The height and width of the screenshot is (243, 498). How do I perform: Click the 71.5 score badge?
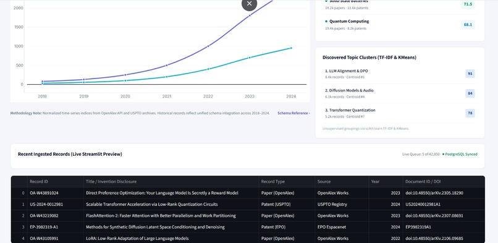pos(468,4)
